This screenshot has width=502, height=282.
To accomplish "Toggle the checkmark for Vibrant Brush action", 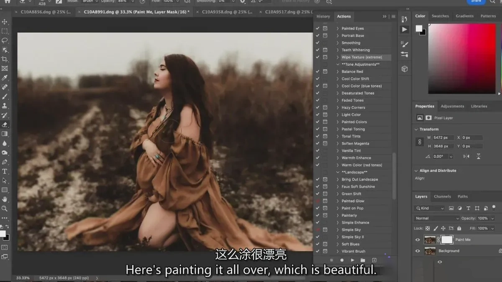I will 318,252.
